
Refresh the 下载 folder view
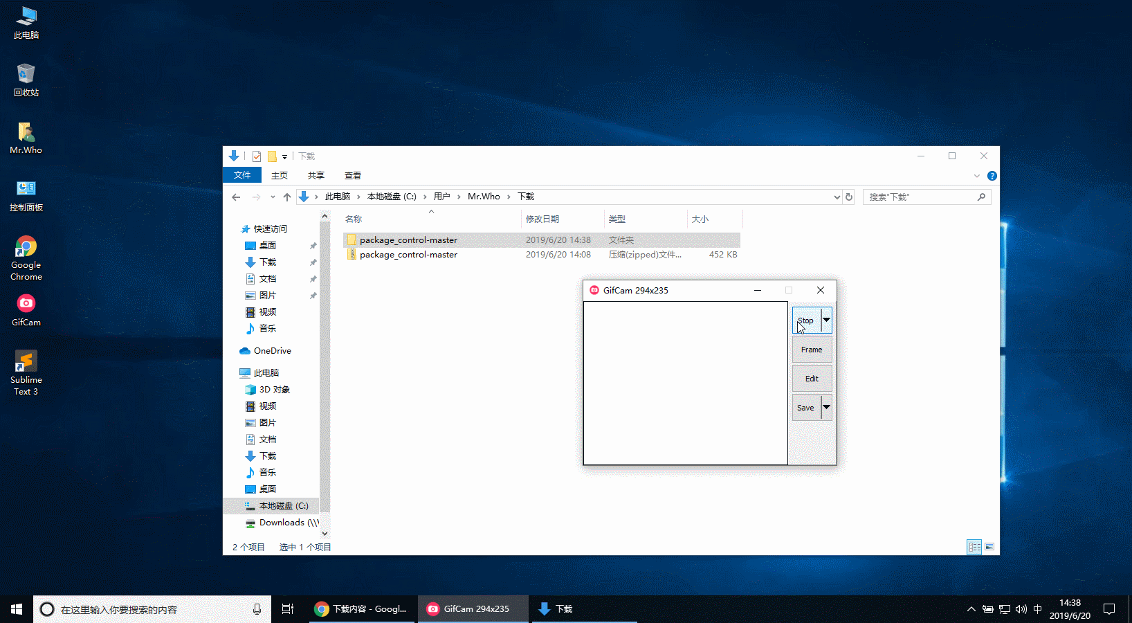pos(849,197)
